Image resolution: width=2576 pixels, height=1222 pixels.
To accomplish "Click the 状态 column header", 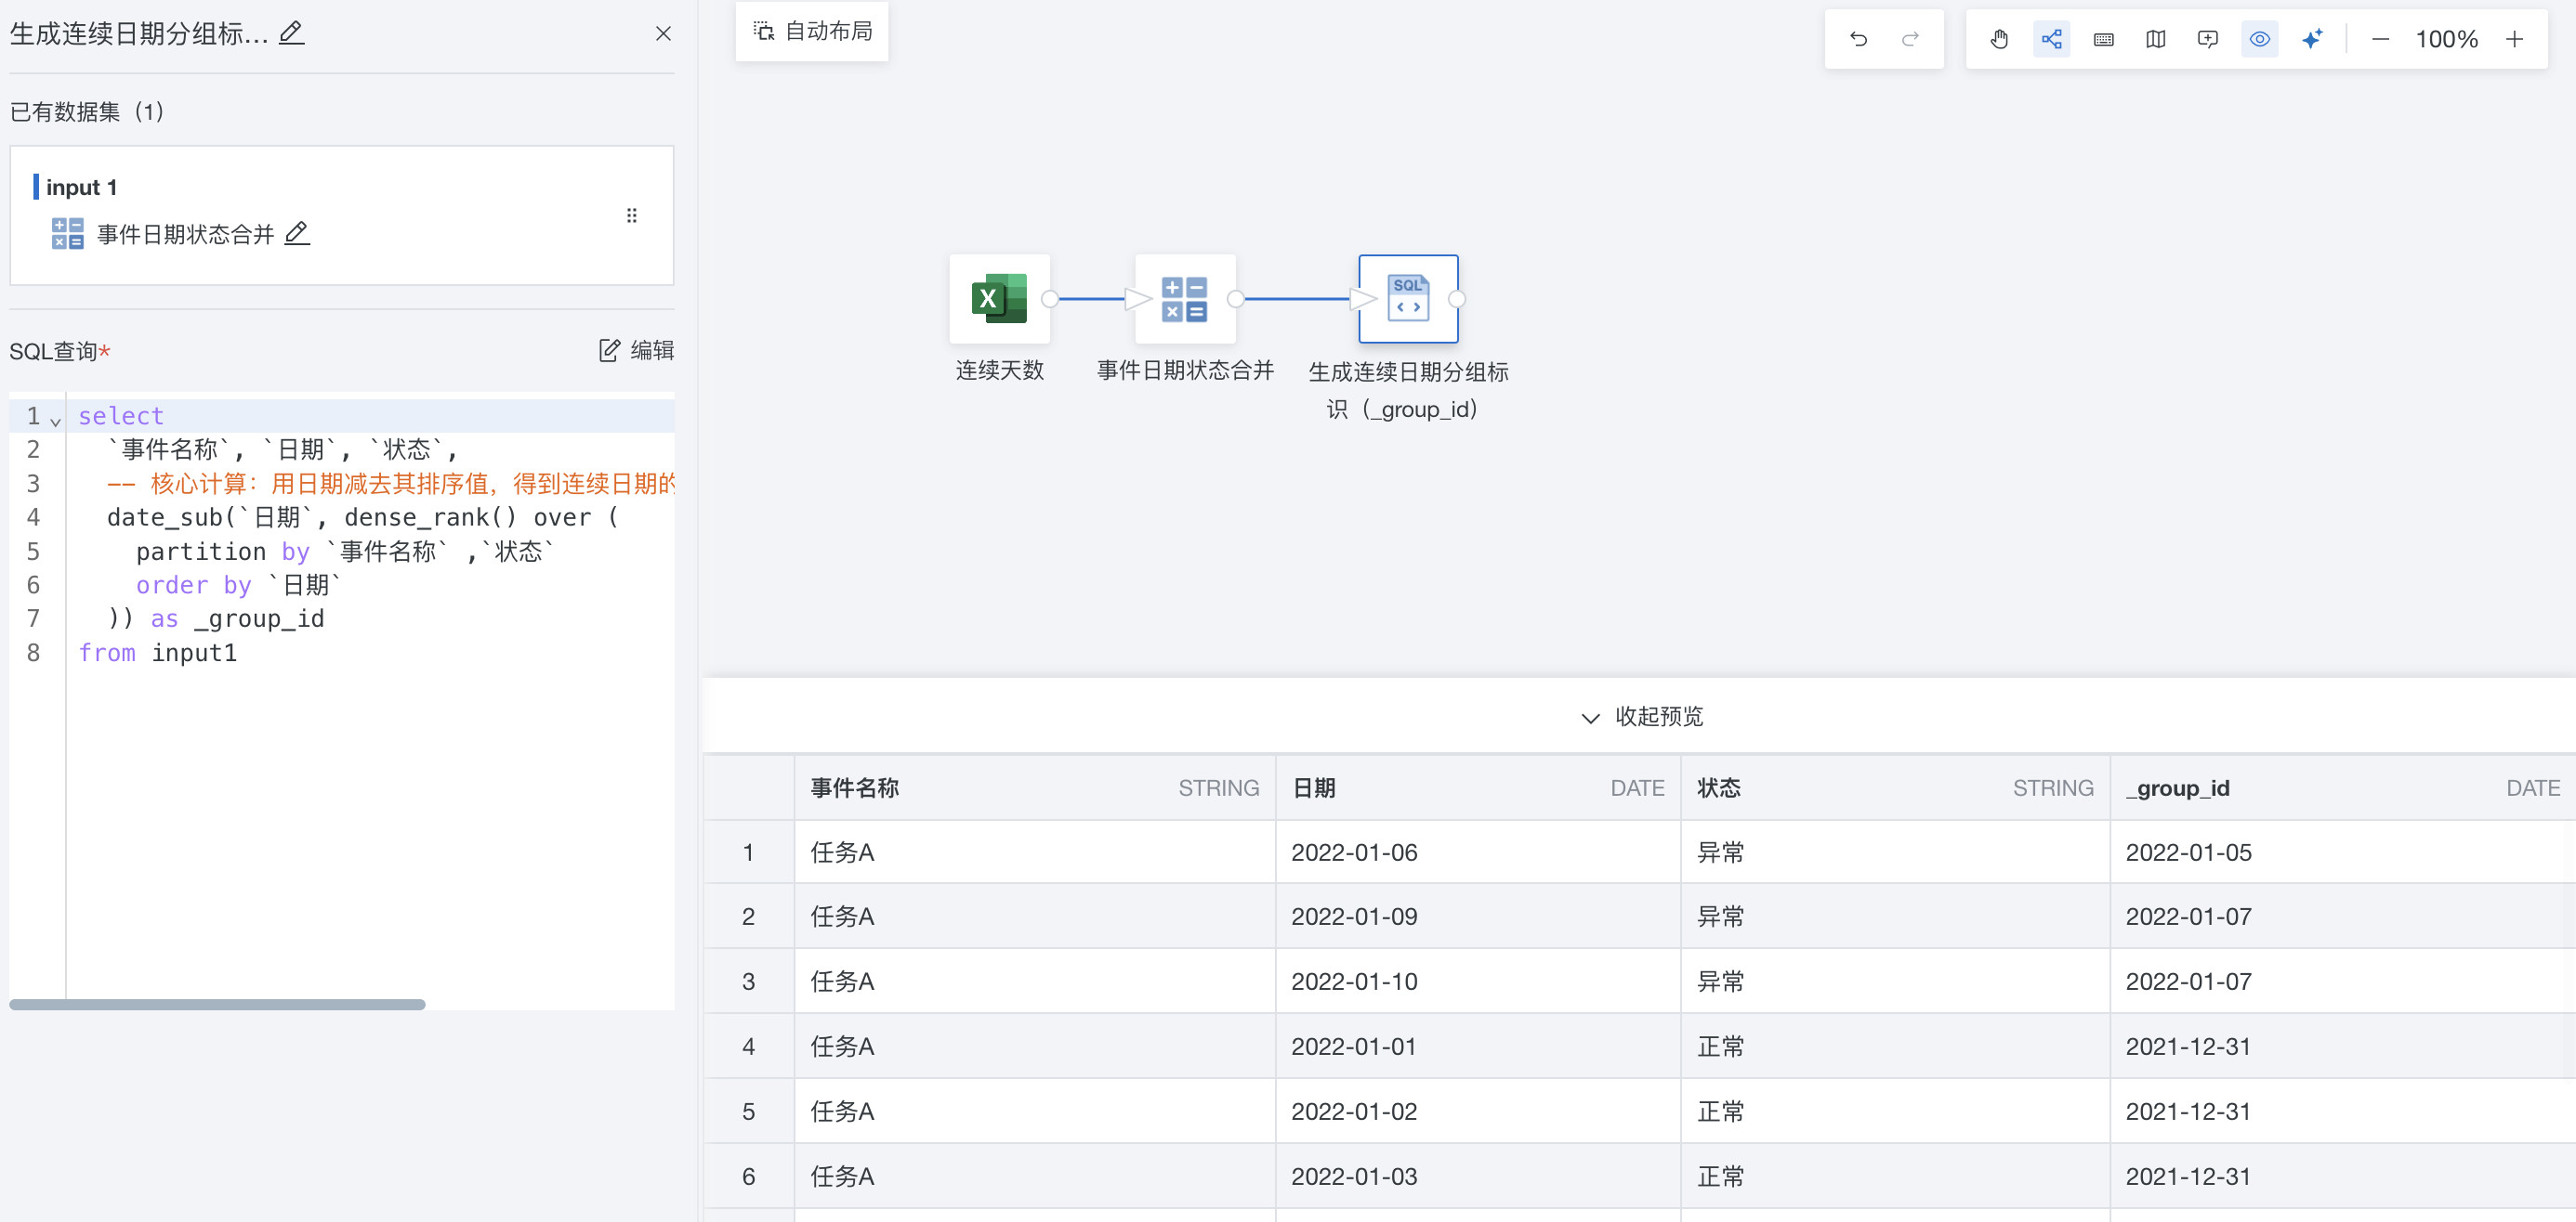I will point(1894,787).
